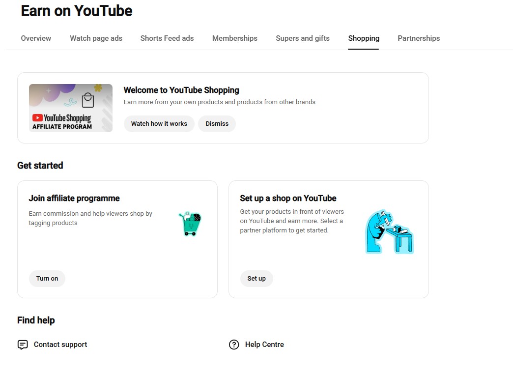Image resolution: width=513 pixels, height=373 pixels.
Task: Click the Watch how it works button
Action: tap(159, 124)
